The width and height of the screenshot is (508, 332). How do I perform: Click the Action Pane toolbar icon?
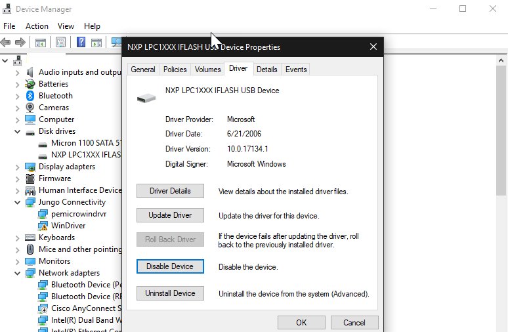coord(96,43)
